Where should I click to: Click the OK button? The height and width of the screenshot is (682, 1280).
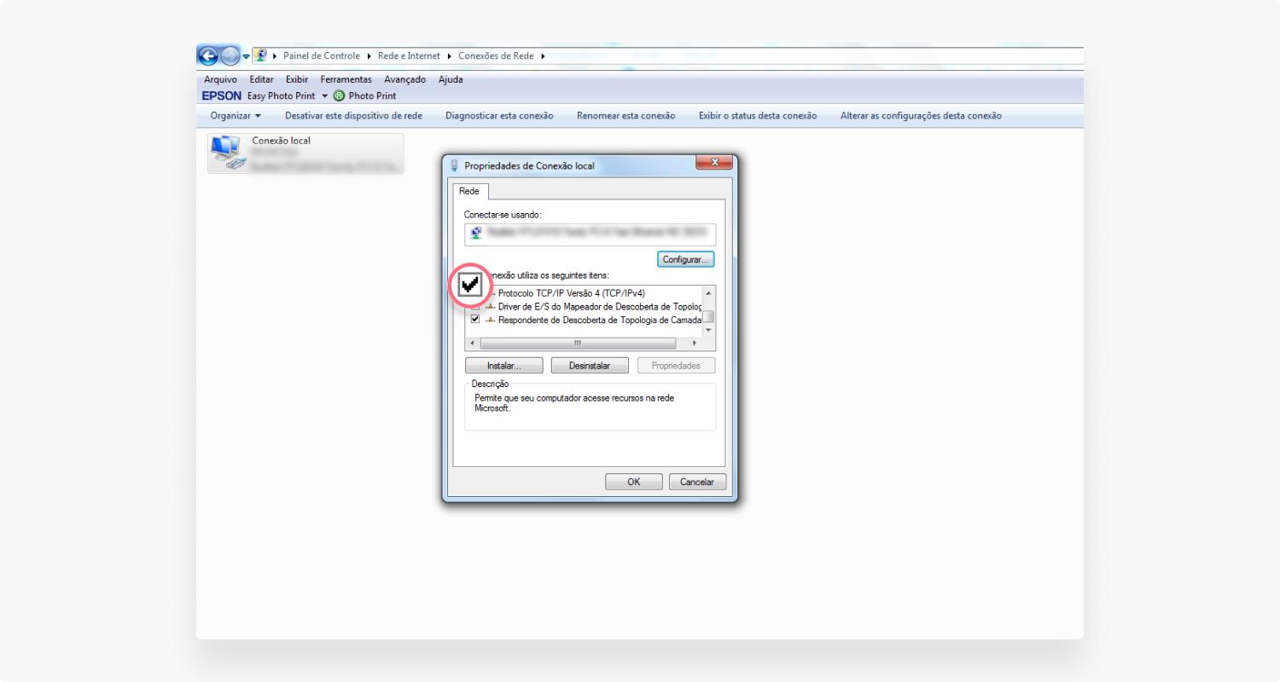tap(633, 482)
